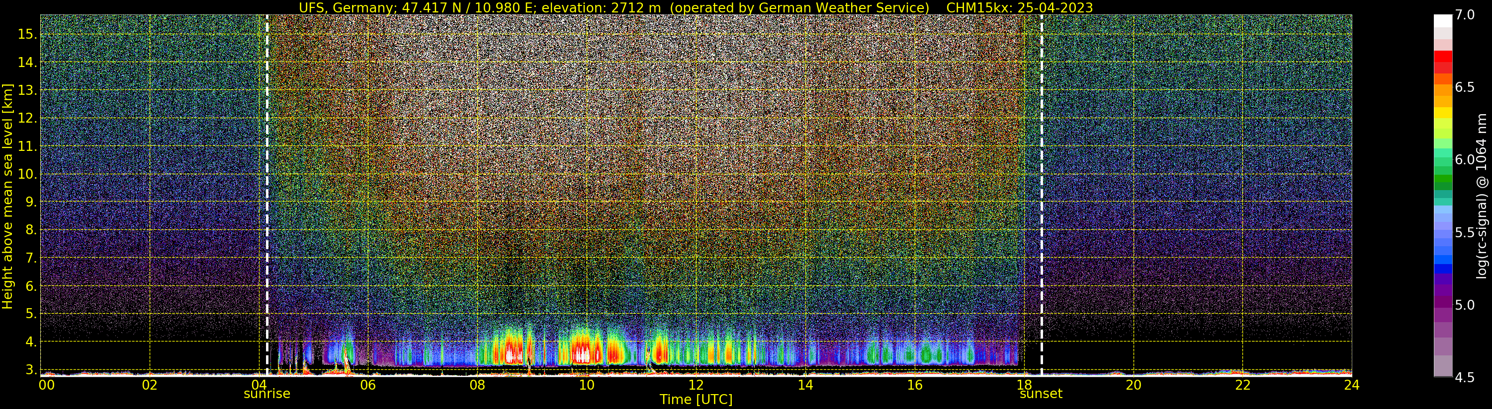Select the '8.' height tick label
Screen dimensions: 1492x409
(x=31, y=230)
